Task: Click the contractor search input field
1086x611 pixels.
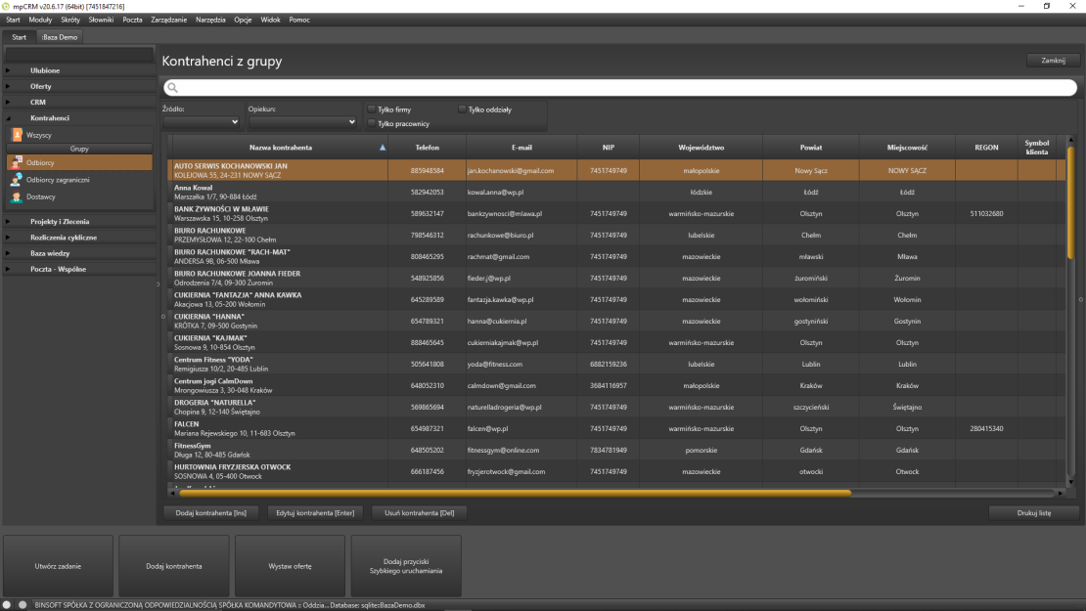Action: coord(620,88)
